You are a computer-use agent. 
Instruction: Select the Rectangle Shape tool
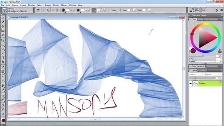pos(3,71)
